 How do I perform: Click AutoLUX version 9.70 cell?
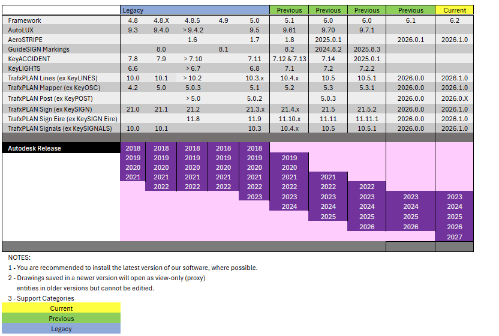(x=328, y=30)
